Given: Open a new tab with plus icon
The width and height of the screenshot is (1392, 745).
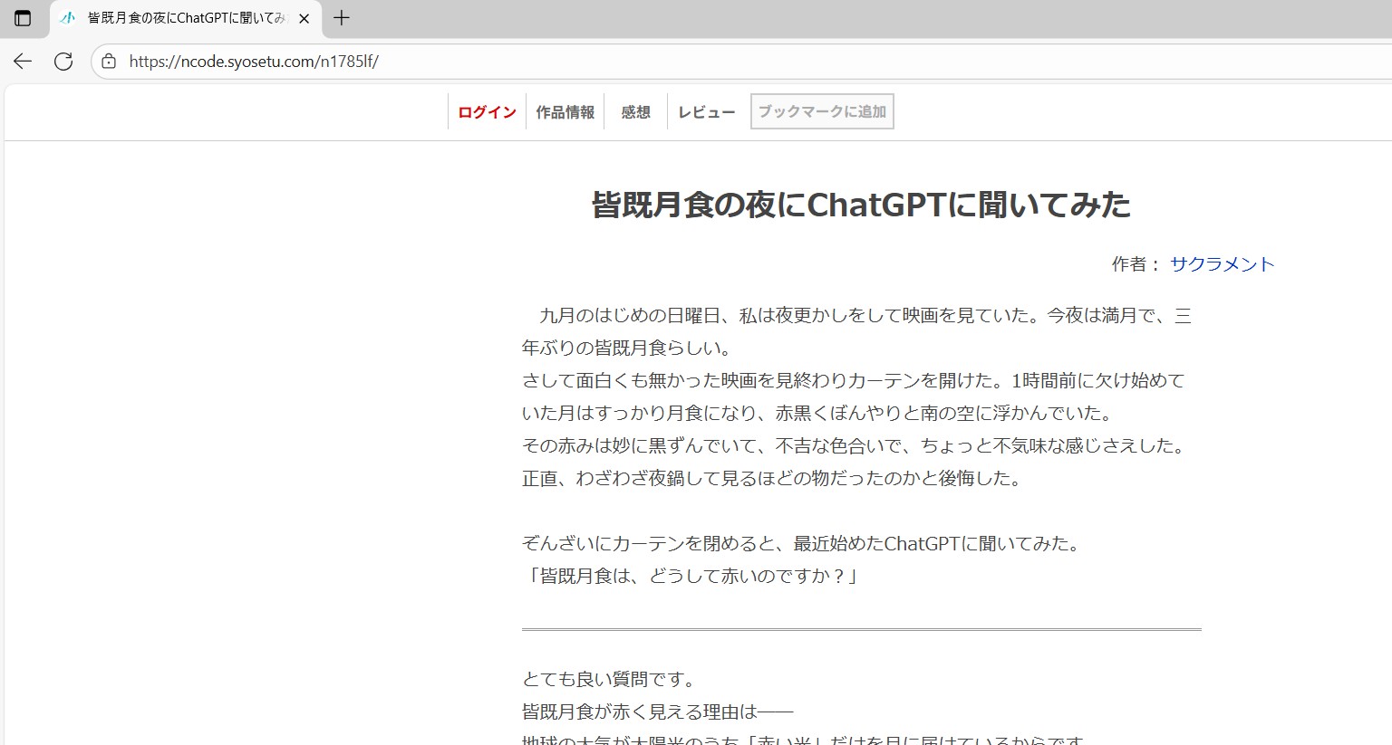Looking at the screenshot, I should [x=342, y=18].
